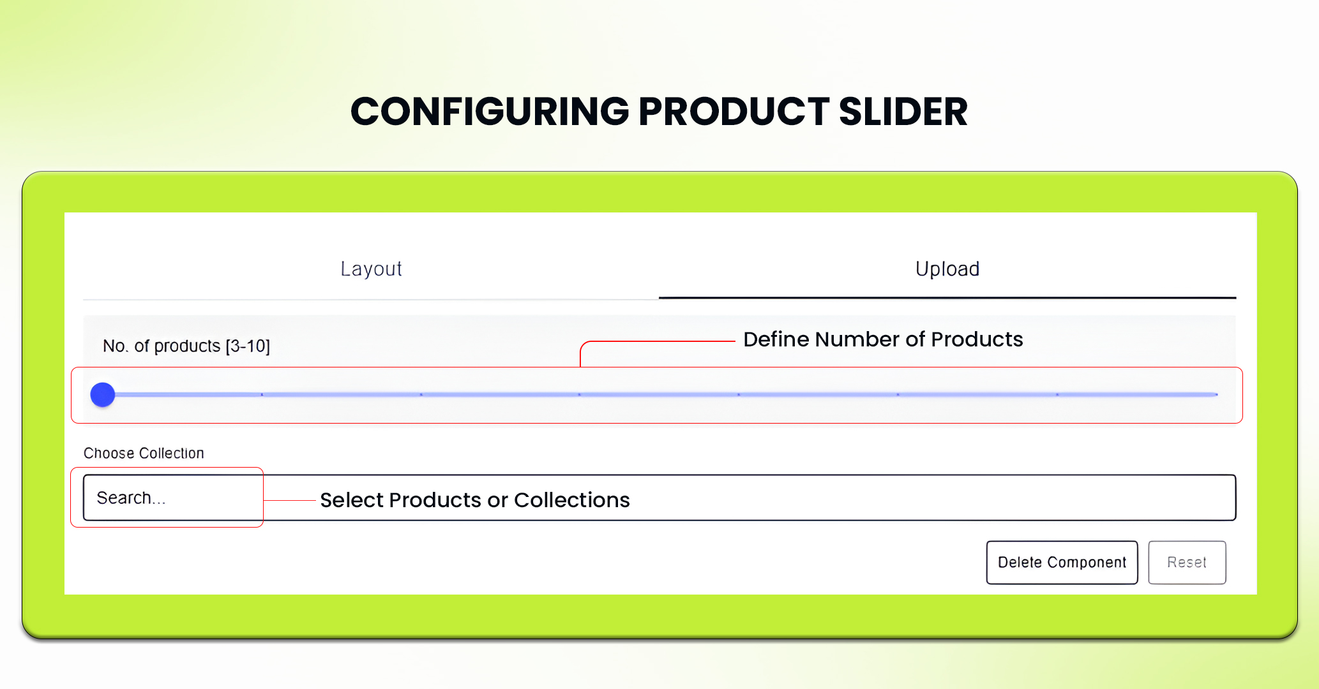Click the Select Products or Collections annotation
Screen dimensions: 1319x689
coord(475,500)
